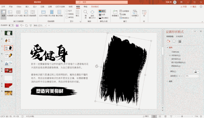The image size is (204, 118).
Task: Switch to Text Options (文本选项) tab
Action: 179,37
